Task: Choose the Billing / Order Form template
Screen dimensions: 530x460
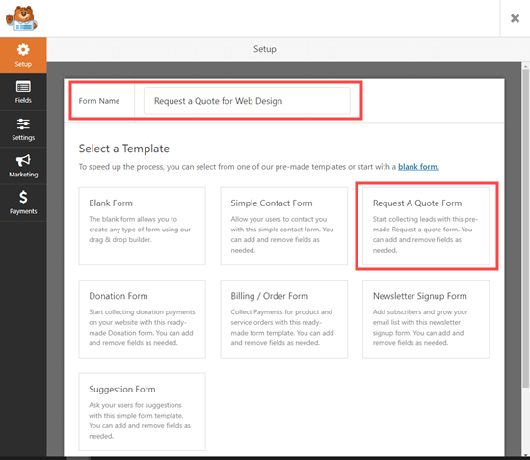Action: [x=284, y=319]
